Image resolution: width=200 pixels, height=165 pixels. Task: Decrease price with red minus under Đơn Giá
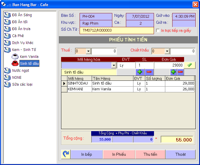coord(180,72)
